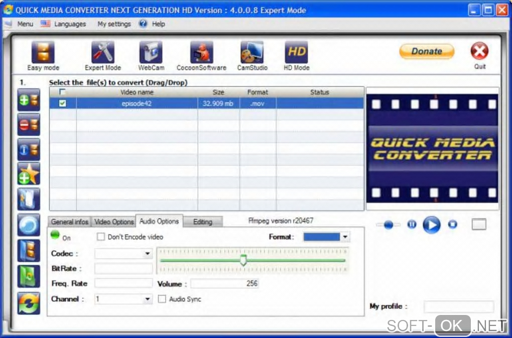Viewport: 512px width, 338px height.
Task: Click the blue circular swirl icon
Action: (x=29, y=225)
